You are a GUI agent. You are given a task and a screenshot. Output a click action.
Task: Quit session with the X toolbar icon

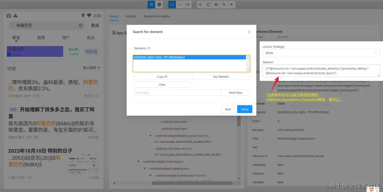pos(231,4)
